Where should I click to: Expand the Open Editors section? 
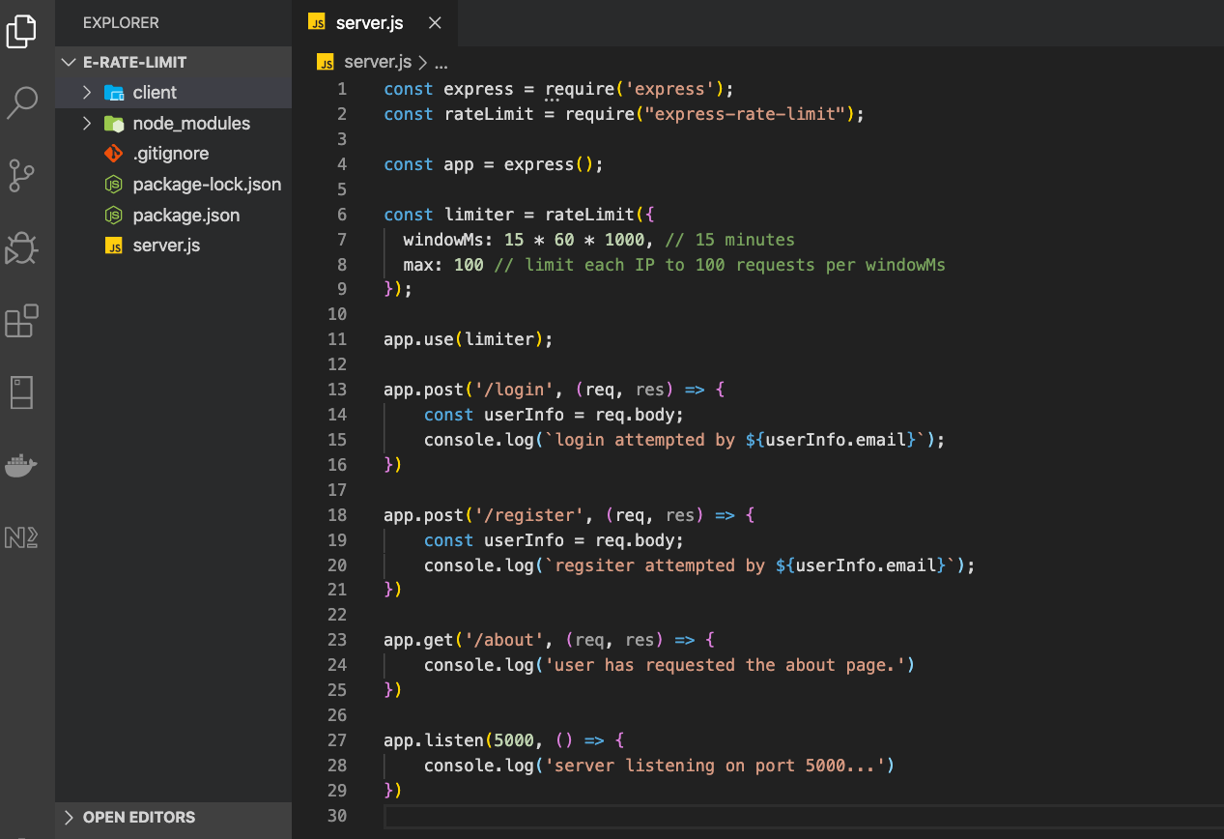coord(139,818)
